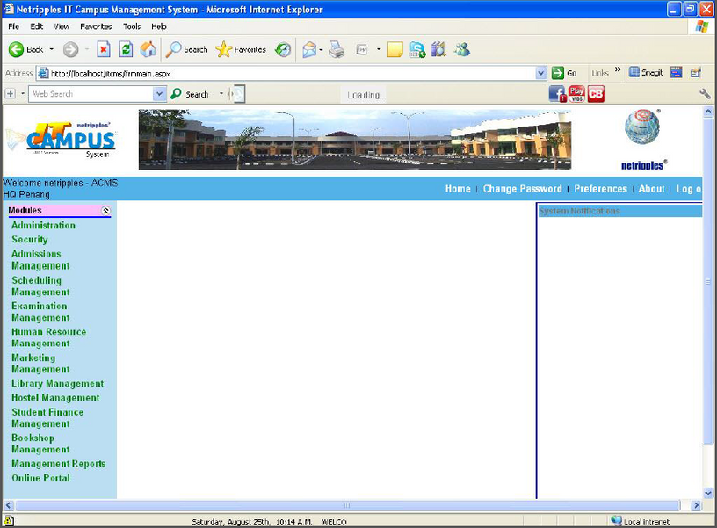Collapse the Modules panel

105,211
